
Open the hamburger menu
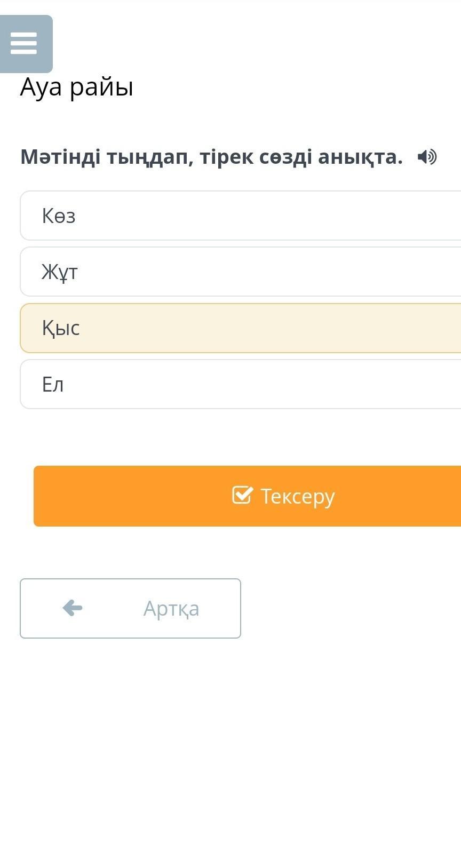click(x=24, y=43)
